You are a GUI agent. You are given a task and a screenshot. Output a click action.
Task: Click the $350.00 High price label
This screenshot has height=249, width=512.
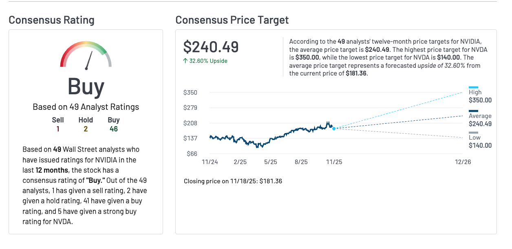[480, 100]
